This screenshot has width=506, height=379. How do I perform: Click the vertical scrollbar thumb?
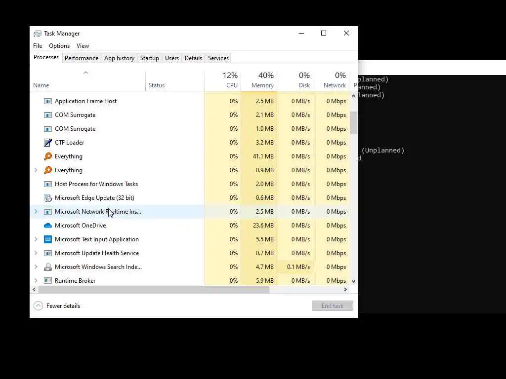coord(354,122)
